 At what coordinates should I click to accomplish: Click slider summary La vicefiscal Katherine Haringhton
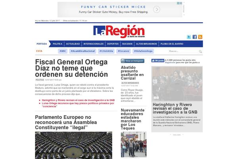tap(177, 121)
